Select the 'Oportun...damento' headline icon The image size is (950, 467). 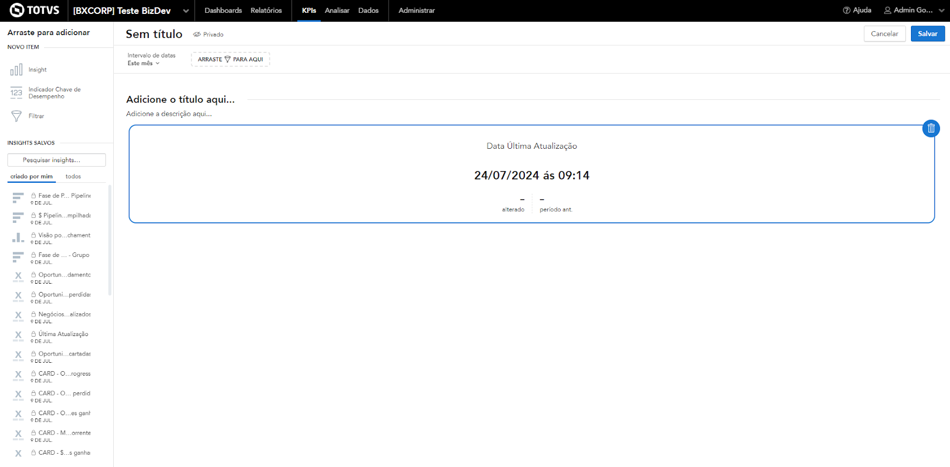[18, 277]
